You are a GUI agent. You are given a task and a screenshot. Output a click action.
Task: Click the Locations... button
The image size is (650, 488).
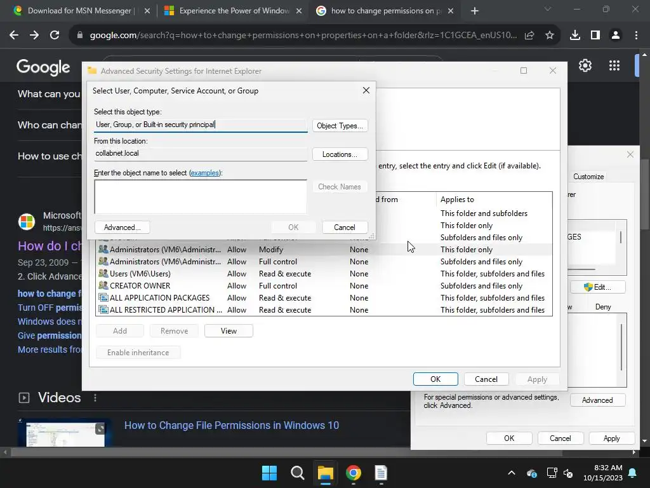click(340, 154)
